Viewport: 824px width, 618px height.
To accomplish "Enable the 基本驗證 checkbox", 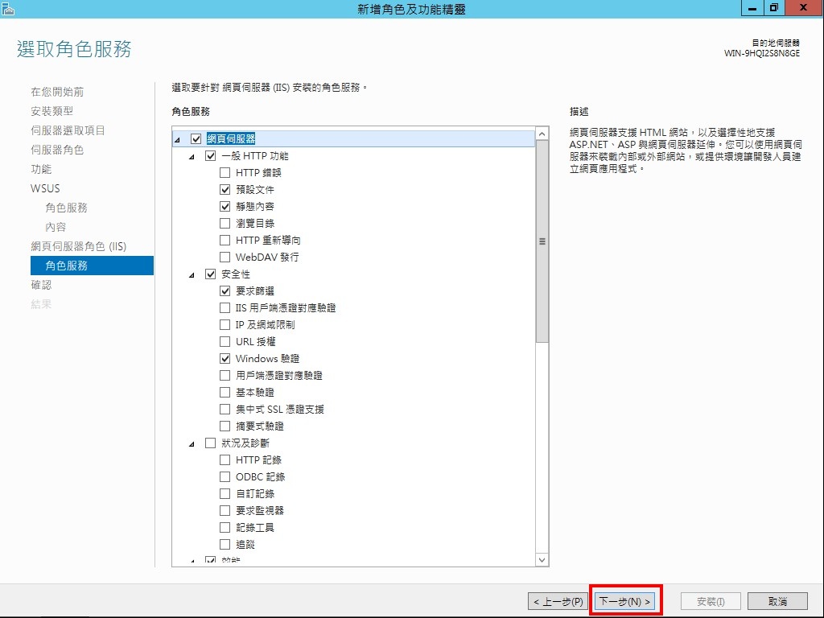I will [225, 392].
